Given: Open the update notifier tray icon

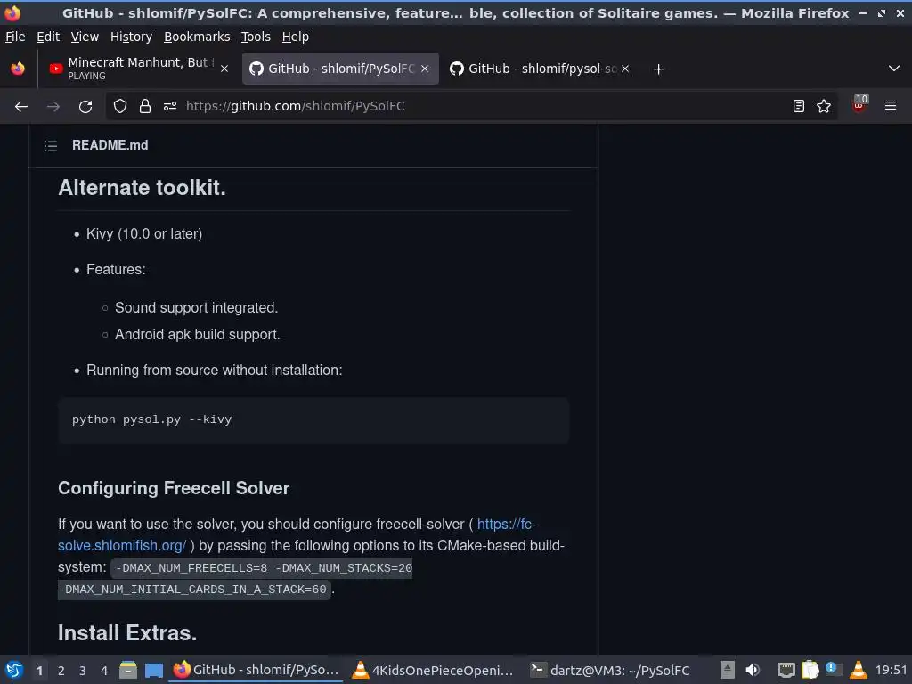Looking at the screenshot, I should click(834, 669).
